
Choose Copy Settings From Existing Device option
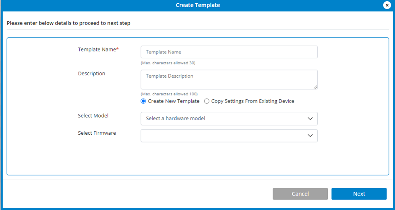coord(207,101)
